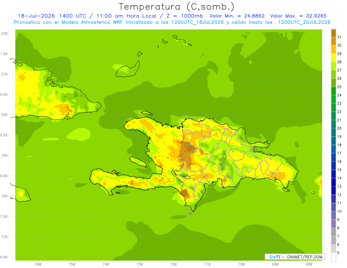The height and width of the screenshot is (268, 347).
Task: Click the '74W' longitude label
Action: click(x=106, y=264)
